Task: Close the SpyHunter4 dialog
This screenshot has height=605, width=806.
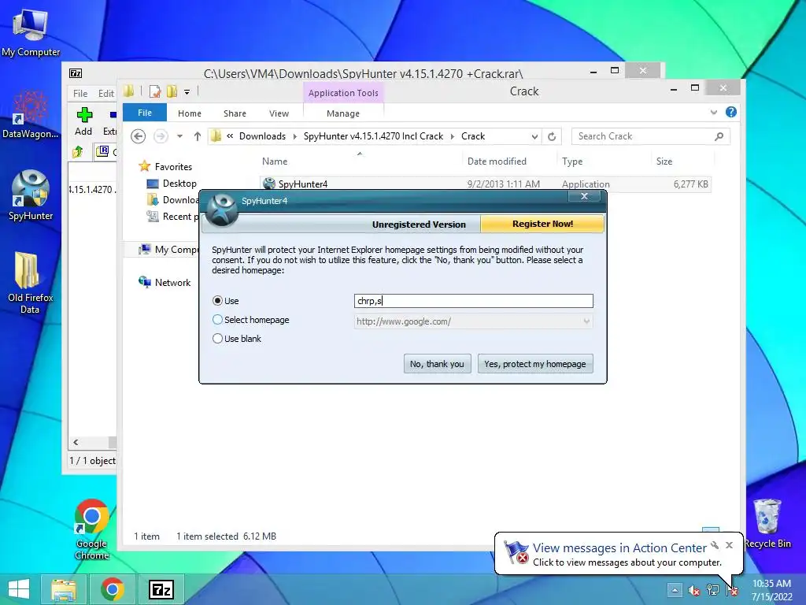Action: point(584,196)
